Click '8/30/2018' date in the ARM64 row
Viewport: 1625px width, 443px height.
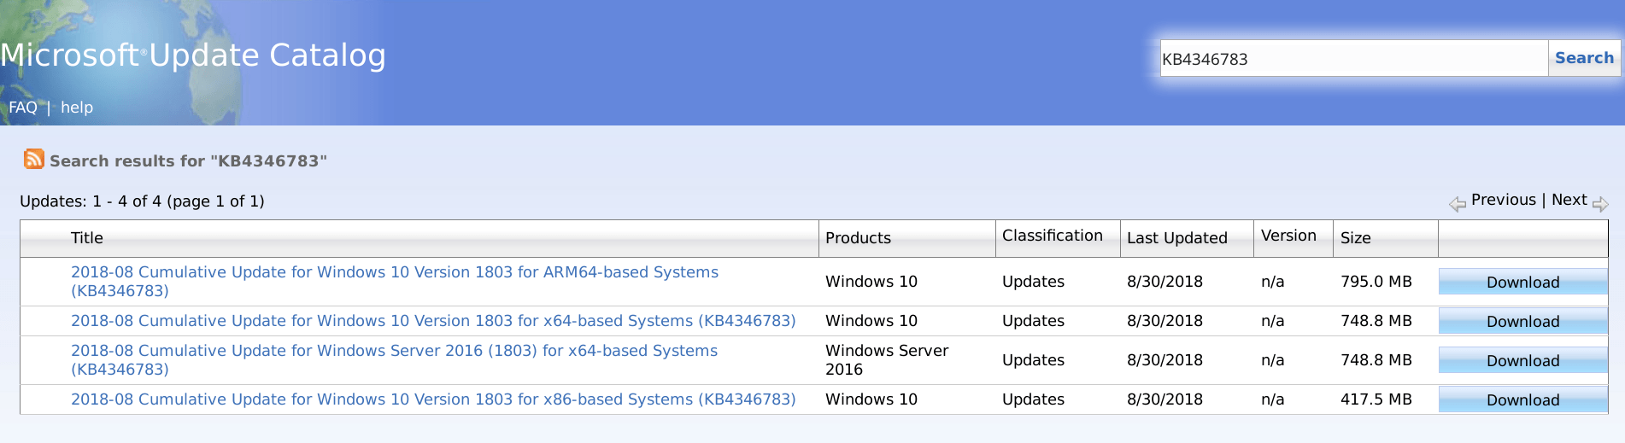click(1164, 282)
